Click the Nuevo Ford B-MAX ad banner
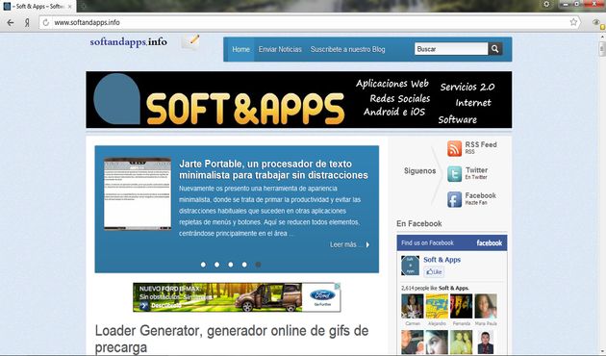This screenshot has width=606, height=356. (237, 297)
